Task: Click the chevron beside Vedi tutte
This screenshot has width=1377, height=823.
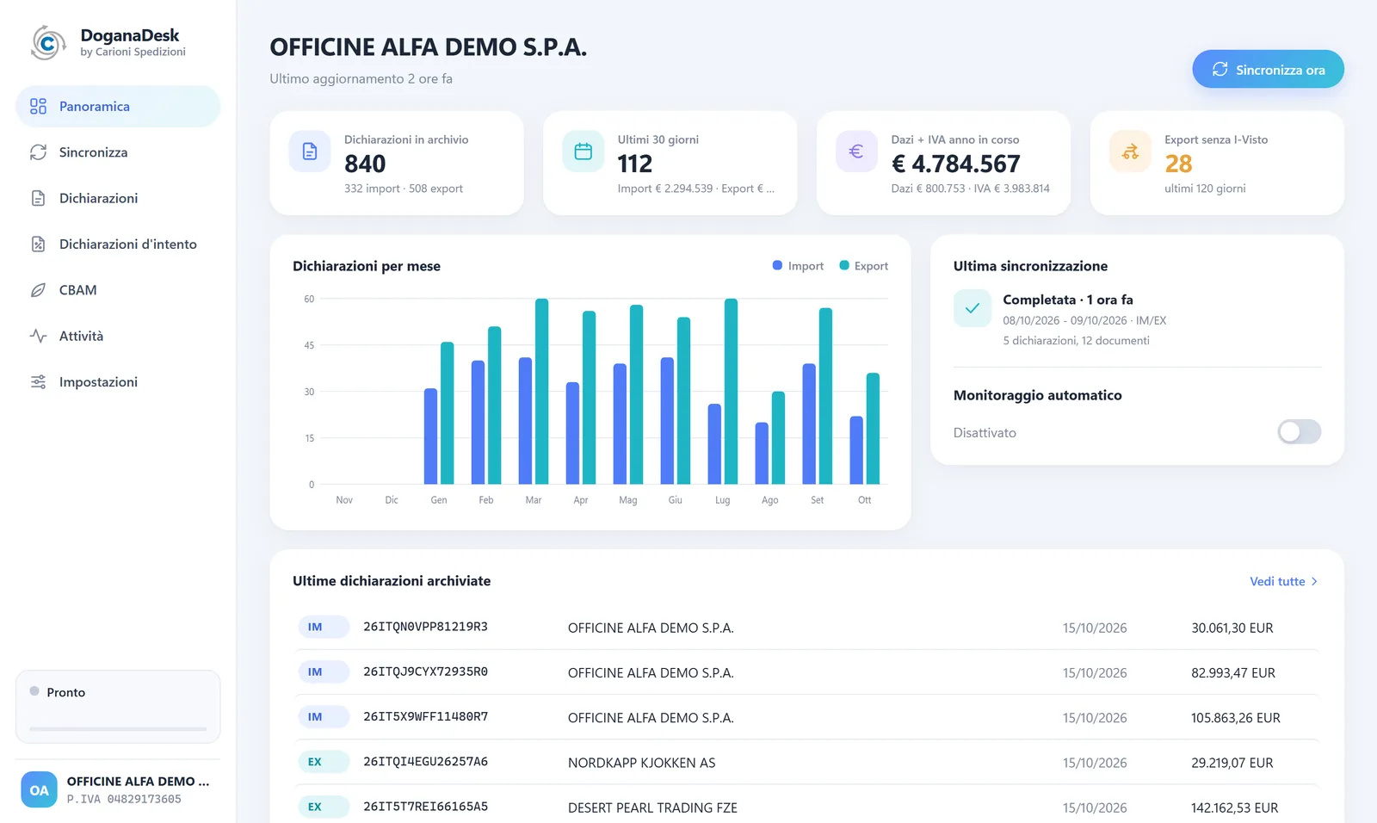Action: click(1314, 582)
